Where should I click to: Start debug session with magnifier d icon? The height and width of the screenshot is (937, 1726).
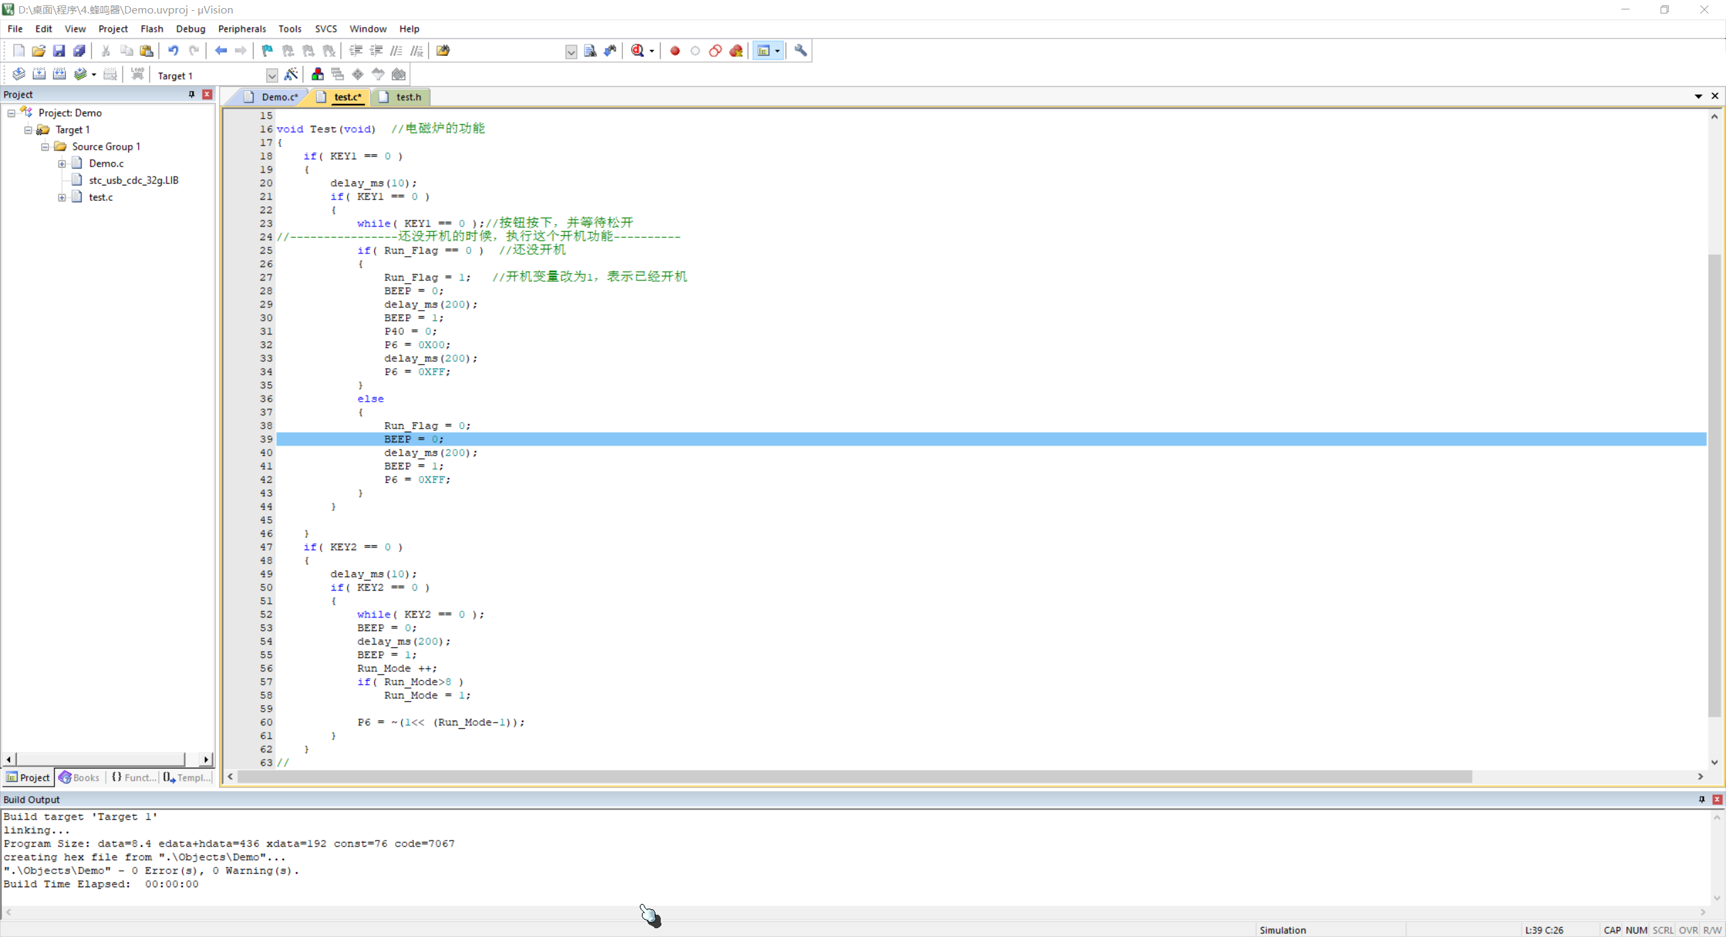(637, 51)
